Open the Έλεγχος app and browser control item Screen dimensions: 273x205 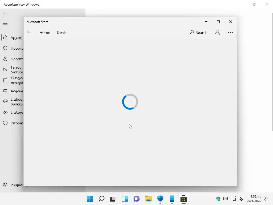point(12,80)
